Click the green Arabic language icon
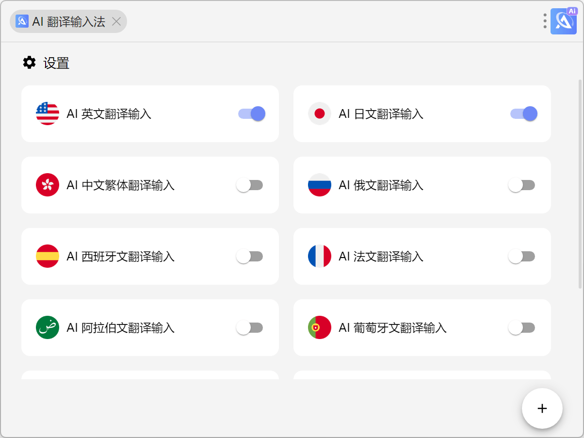The width and height of the screenshot is (584, 438). pos(48,327)
